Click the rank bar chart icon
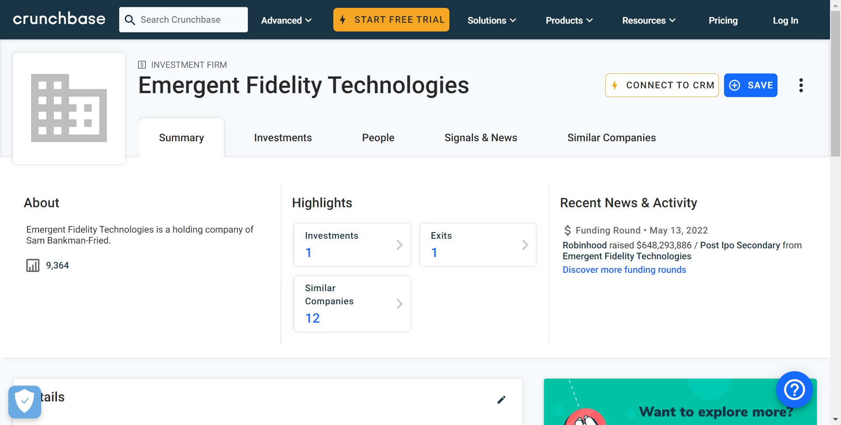The height and width of the screenshot is (425, 841). pyautogui.click(x=33, y=265)
